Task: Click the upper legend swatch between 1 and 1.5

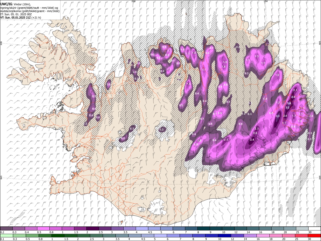Action: [x=68, y=228]
